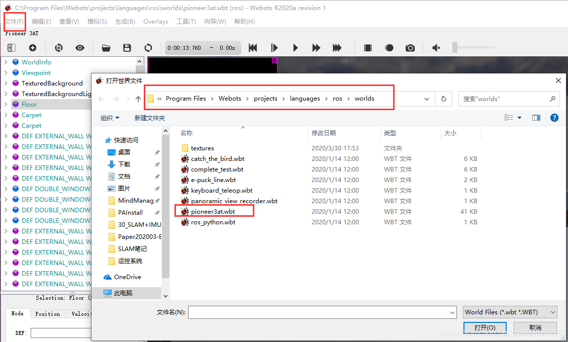568x342 pixels.
Task: Reload the world with circular arrow icon
Action: pyautogui.click(x=148, y=48)
